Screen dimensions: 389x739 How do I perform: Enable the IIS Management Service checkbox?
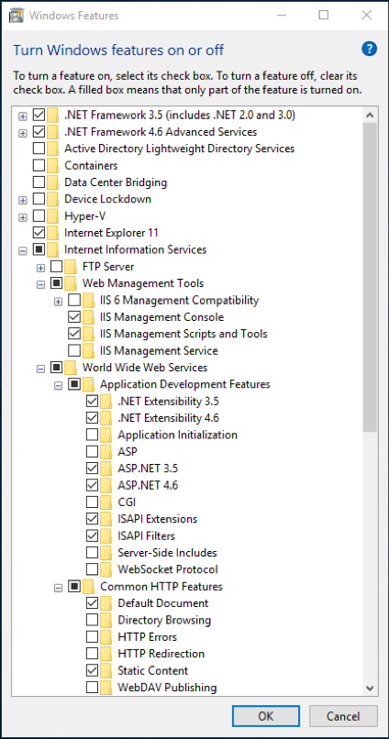click(x=74, y=350)
